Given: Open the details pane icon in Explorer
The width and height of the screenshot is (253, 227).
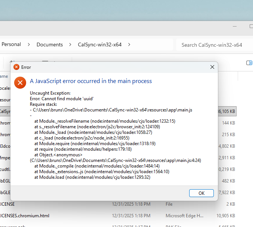Looking at the screenshot, I should 249,63.
